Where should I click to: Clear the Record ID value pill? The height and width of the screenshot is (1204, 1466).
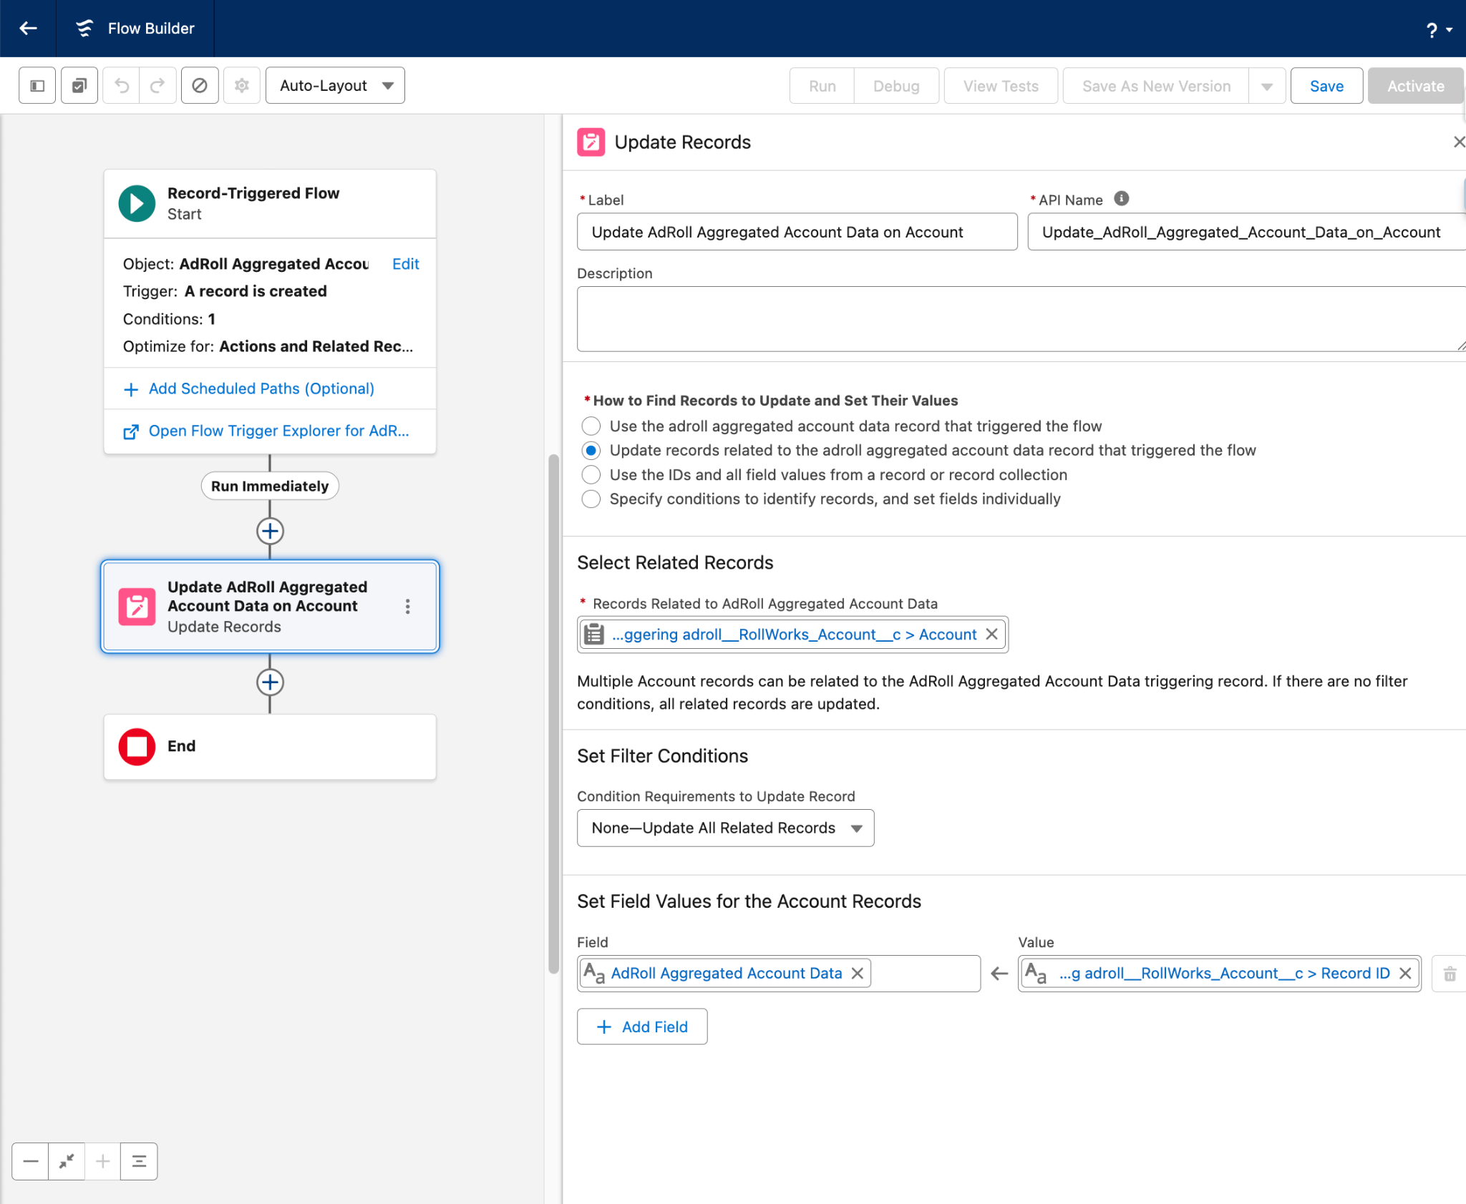point(1406,974)
